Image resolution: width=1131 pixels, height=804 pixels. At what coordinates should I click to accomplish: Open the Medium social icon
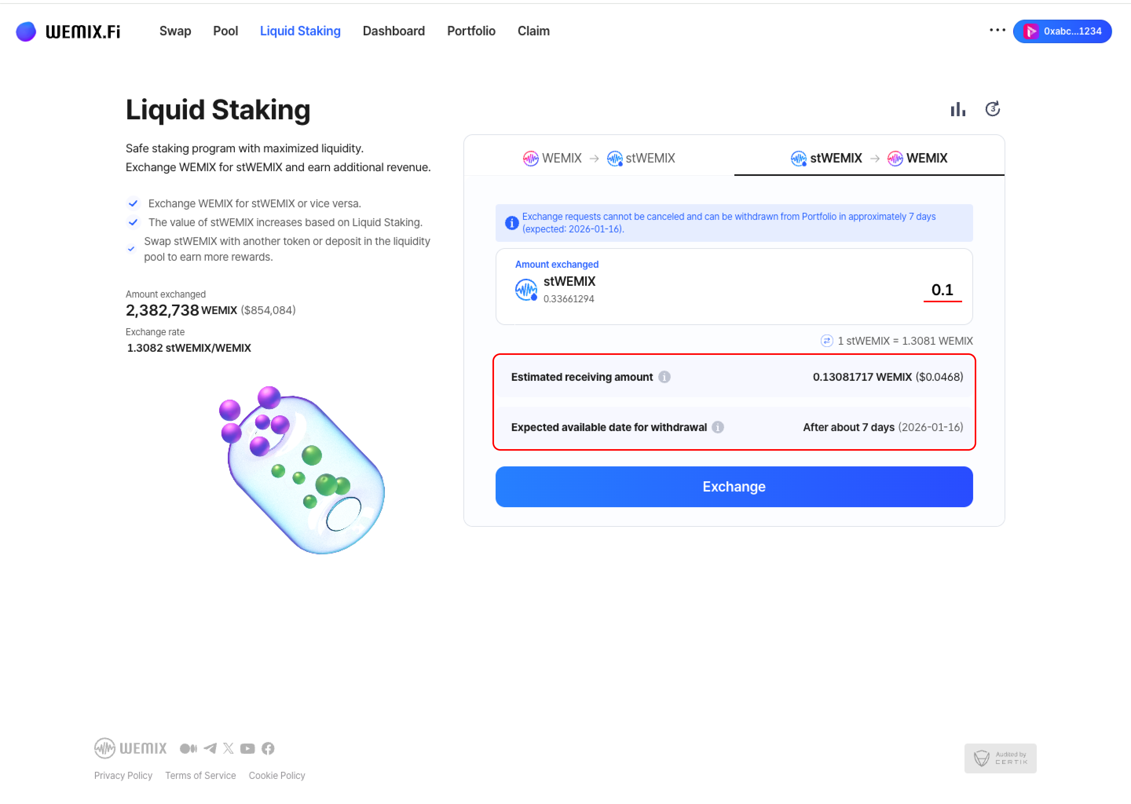pos(188,748)
